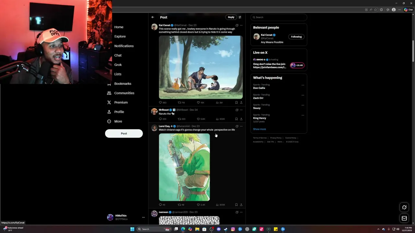Share Kai Cenat's Naruto post

tap(241, 103)
